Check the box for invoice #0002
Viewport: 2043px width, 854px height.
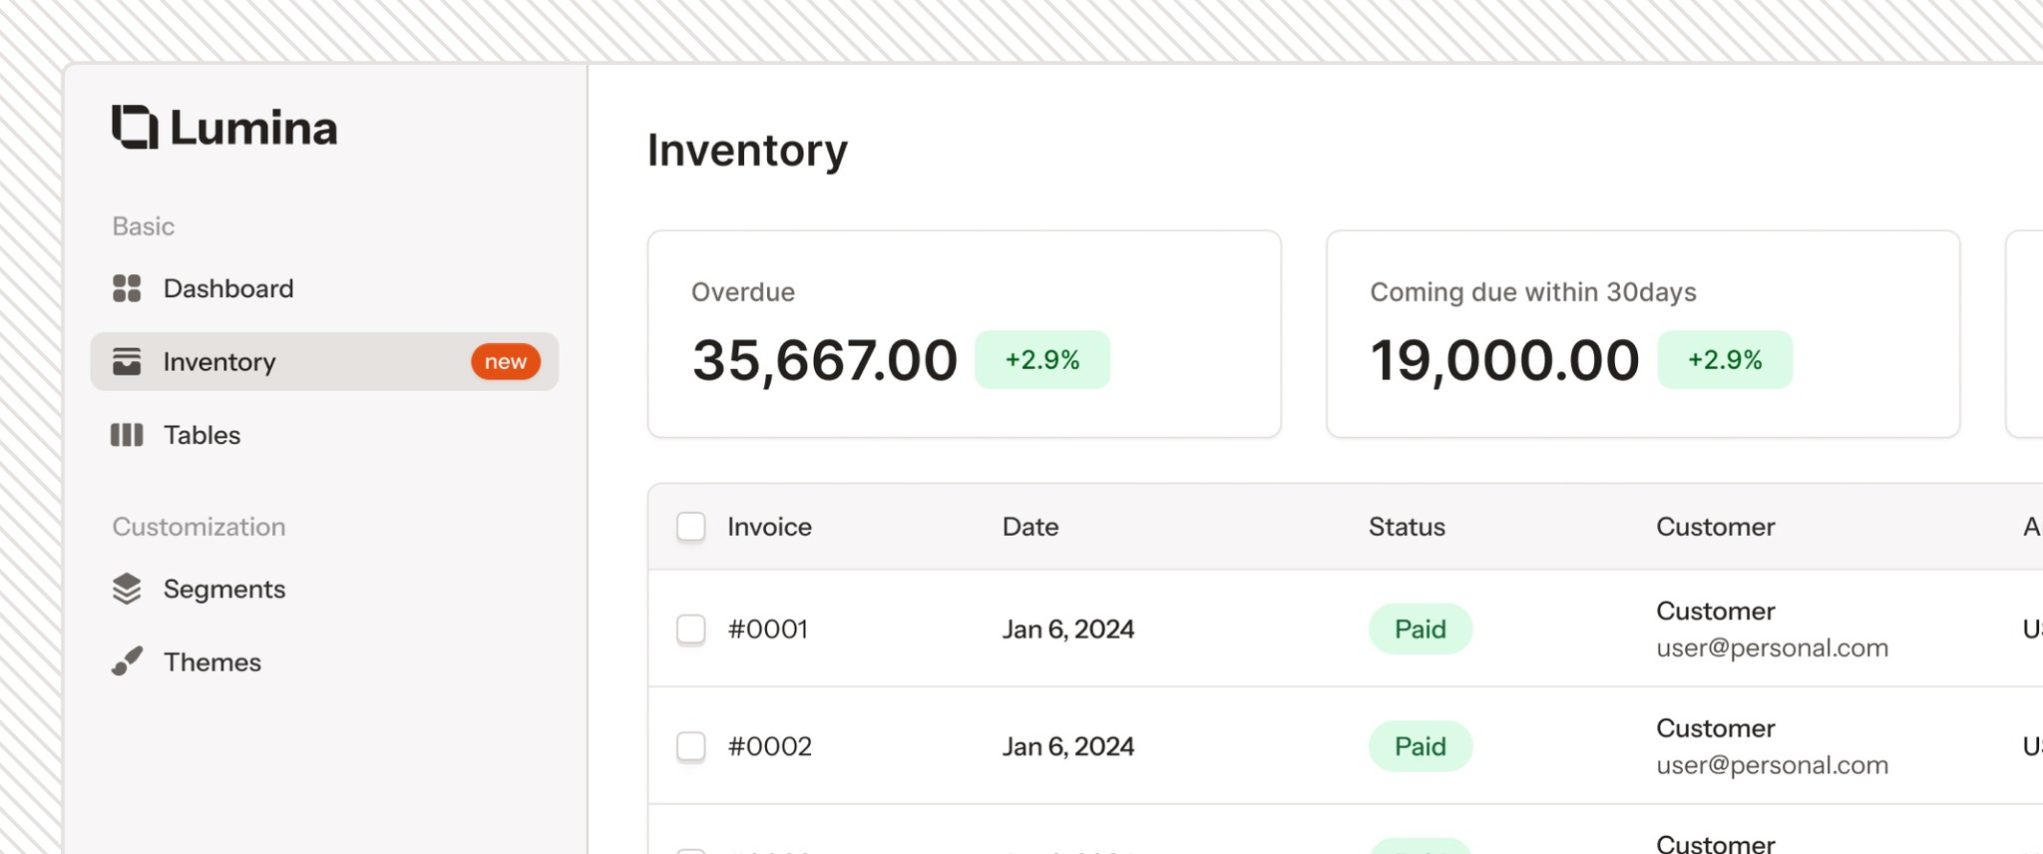(x=691, y=746)
